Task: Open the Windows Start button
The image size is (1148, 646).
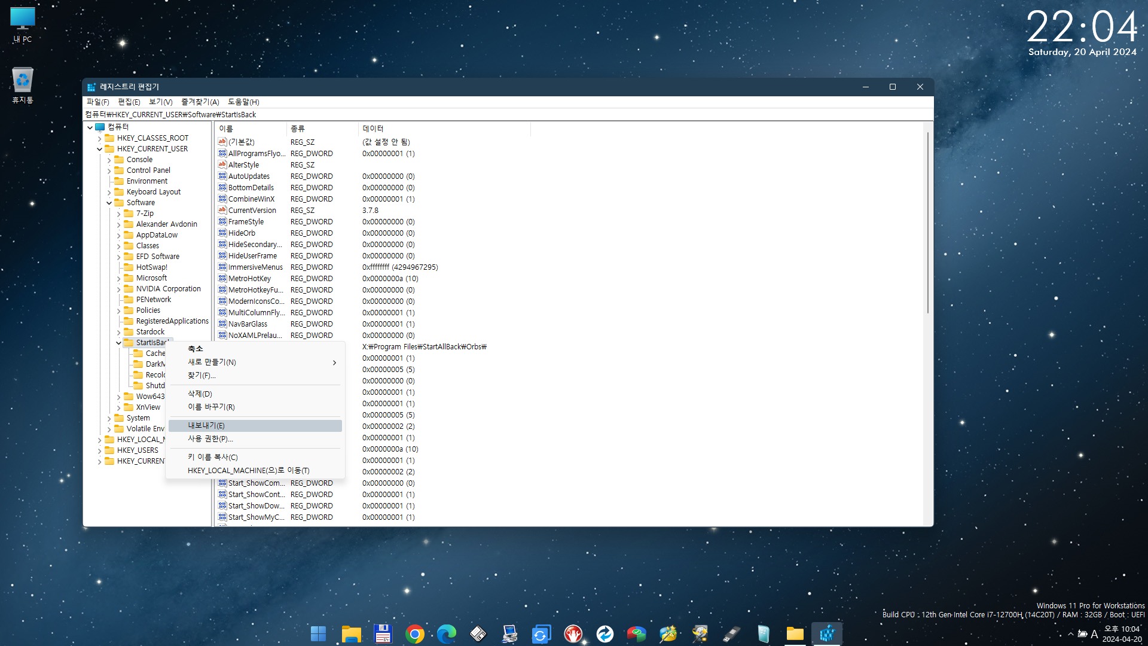Action: [x=319, y=633]
